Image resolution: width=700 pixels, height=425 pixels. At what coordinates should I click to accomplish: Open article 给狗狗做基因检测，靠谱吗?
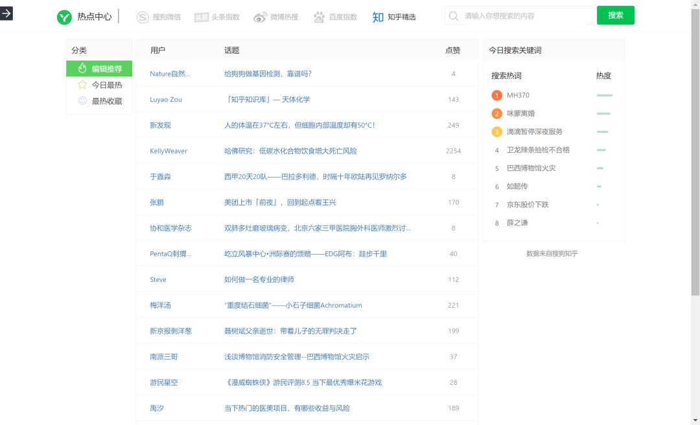click(x=268, y=74)
